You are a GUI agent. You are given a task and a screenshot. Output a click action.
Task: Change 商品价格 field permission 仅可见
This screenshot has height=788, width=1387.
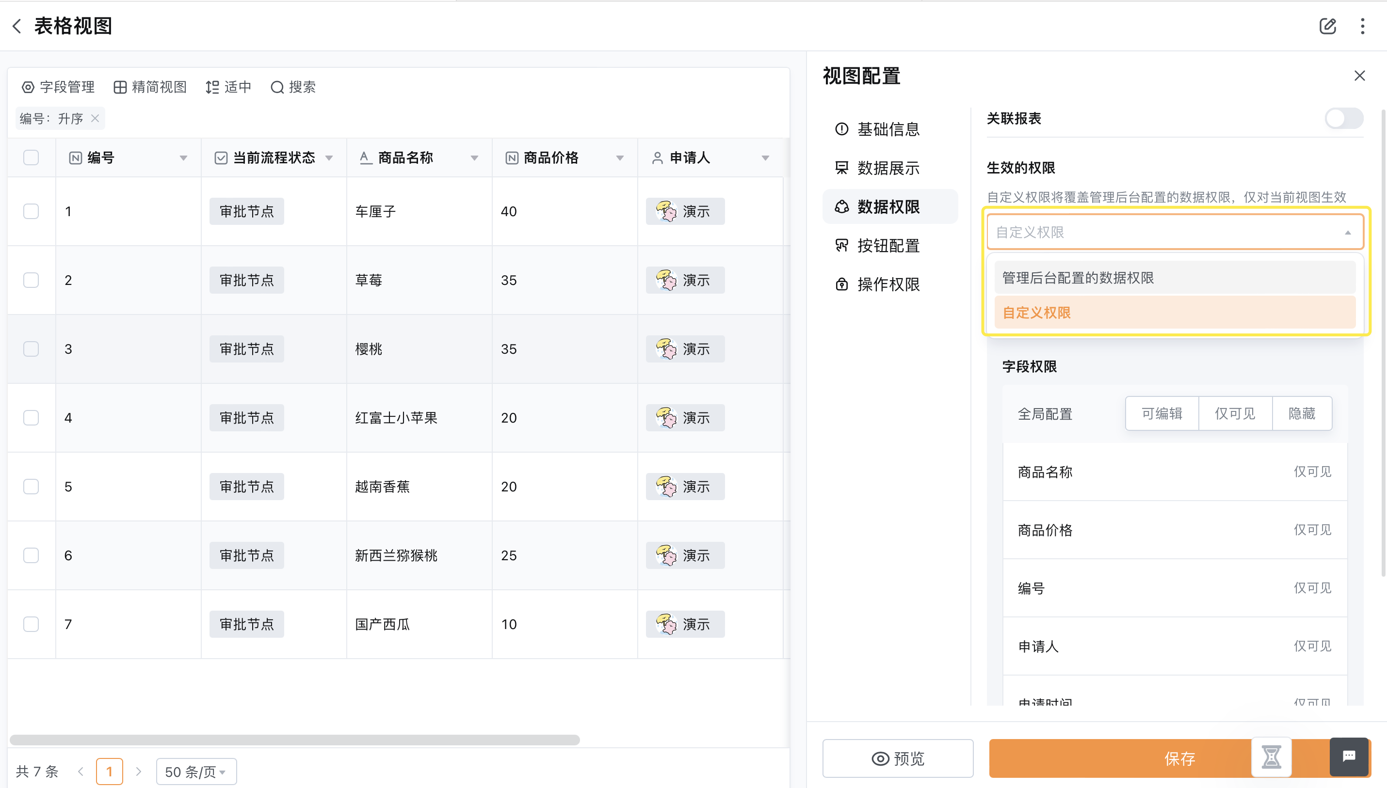[x=1312, y=530]
